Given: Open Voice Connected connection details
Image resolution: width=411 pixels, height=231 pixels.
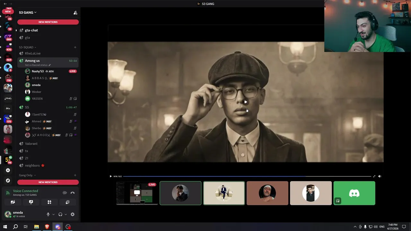Looking at the screenshot, I should (25, 191).
